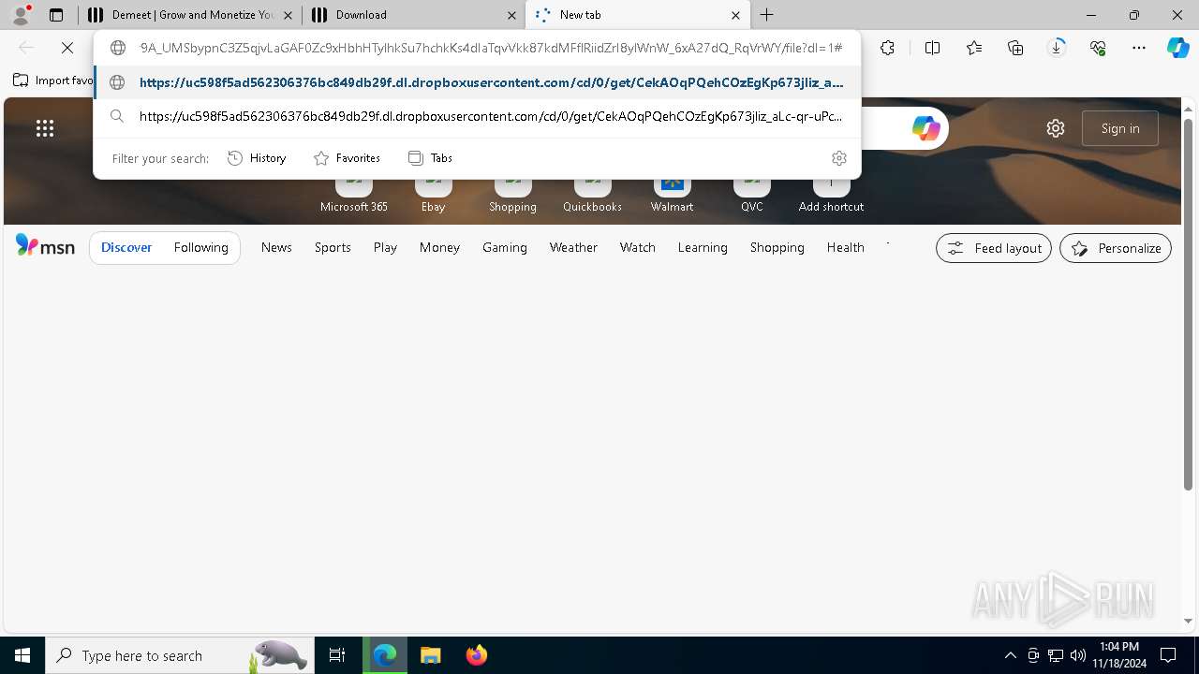
Task: Open the Extensions icon
Action: click(887, 48)
